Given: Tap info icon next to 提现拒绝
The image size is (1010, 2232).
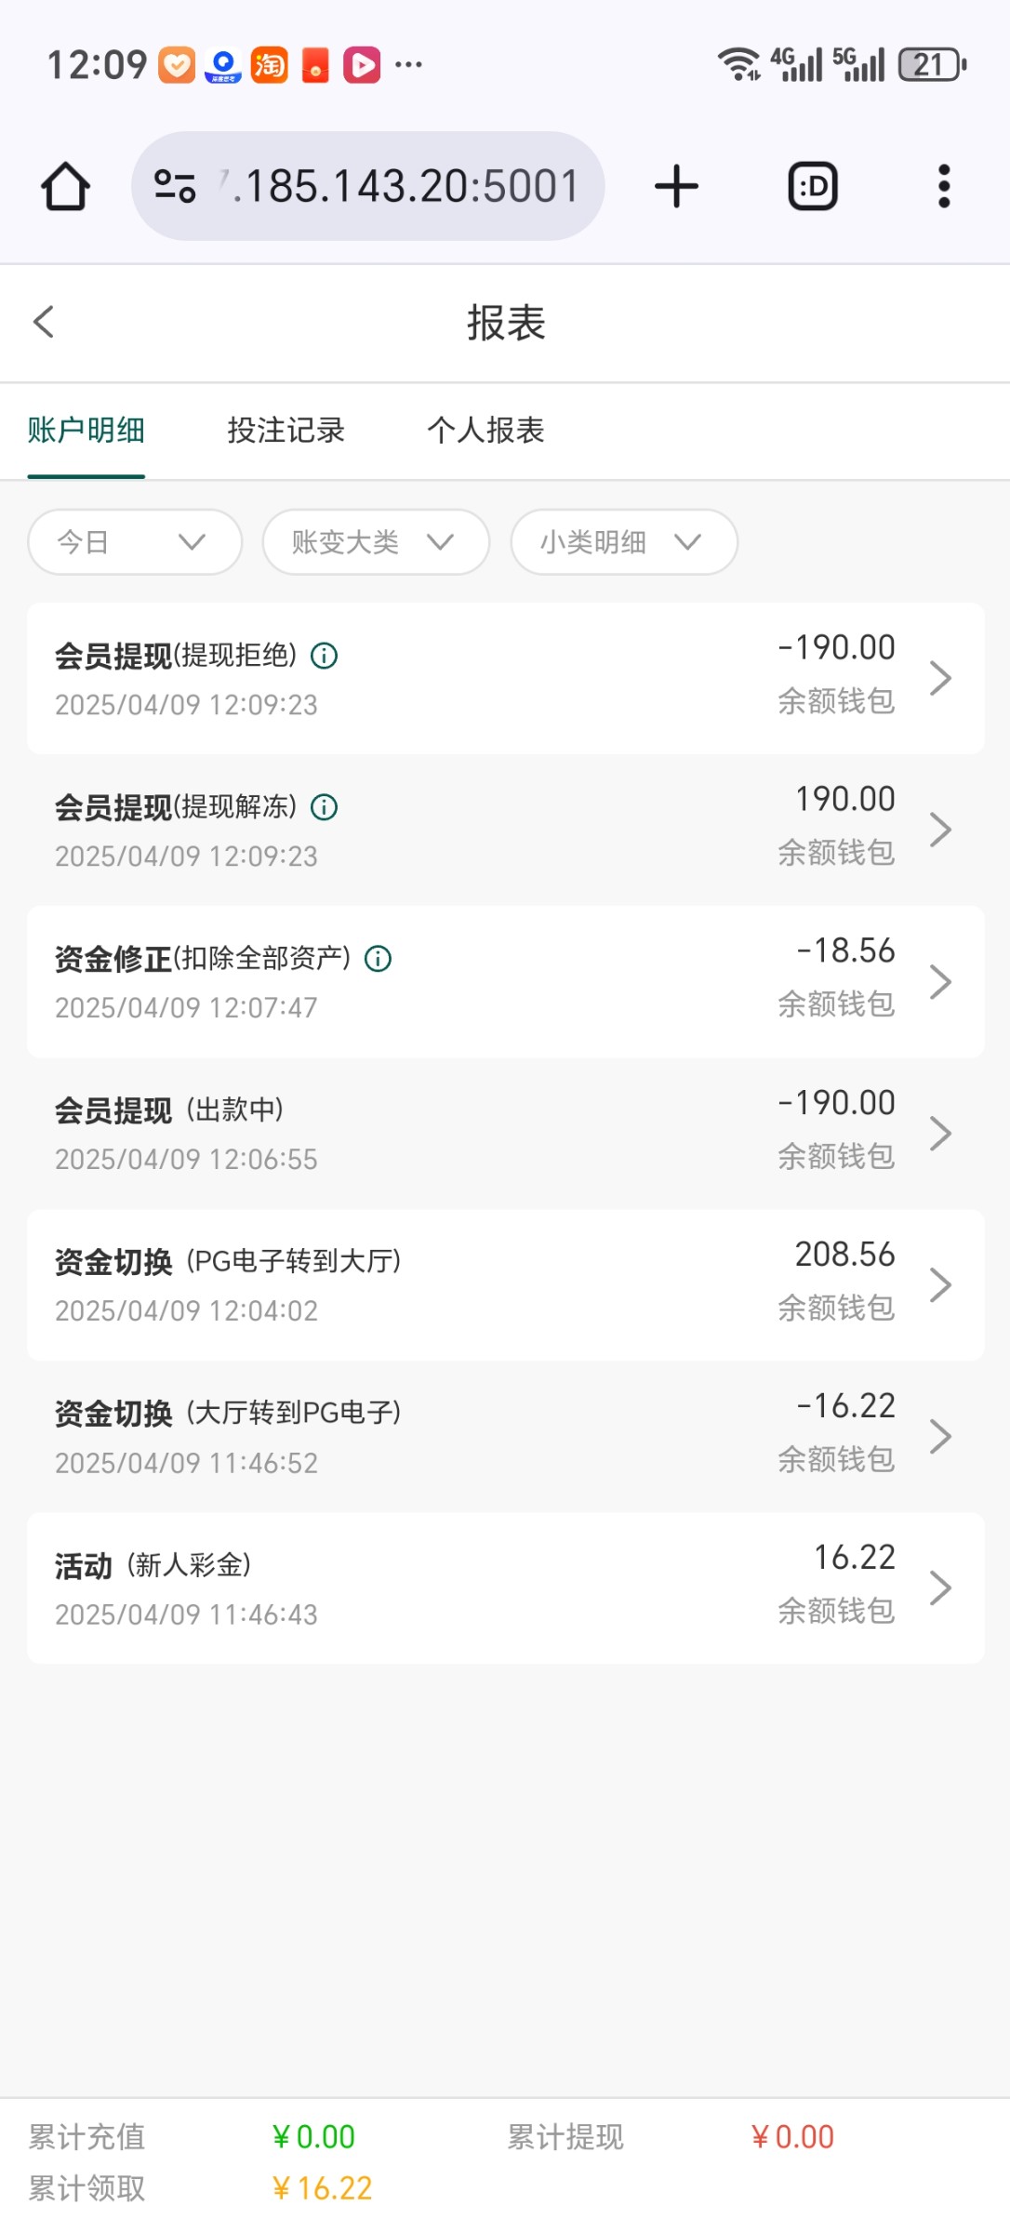Looking at the screenshot, I should pyautogui.click(x=324, y=656).
